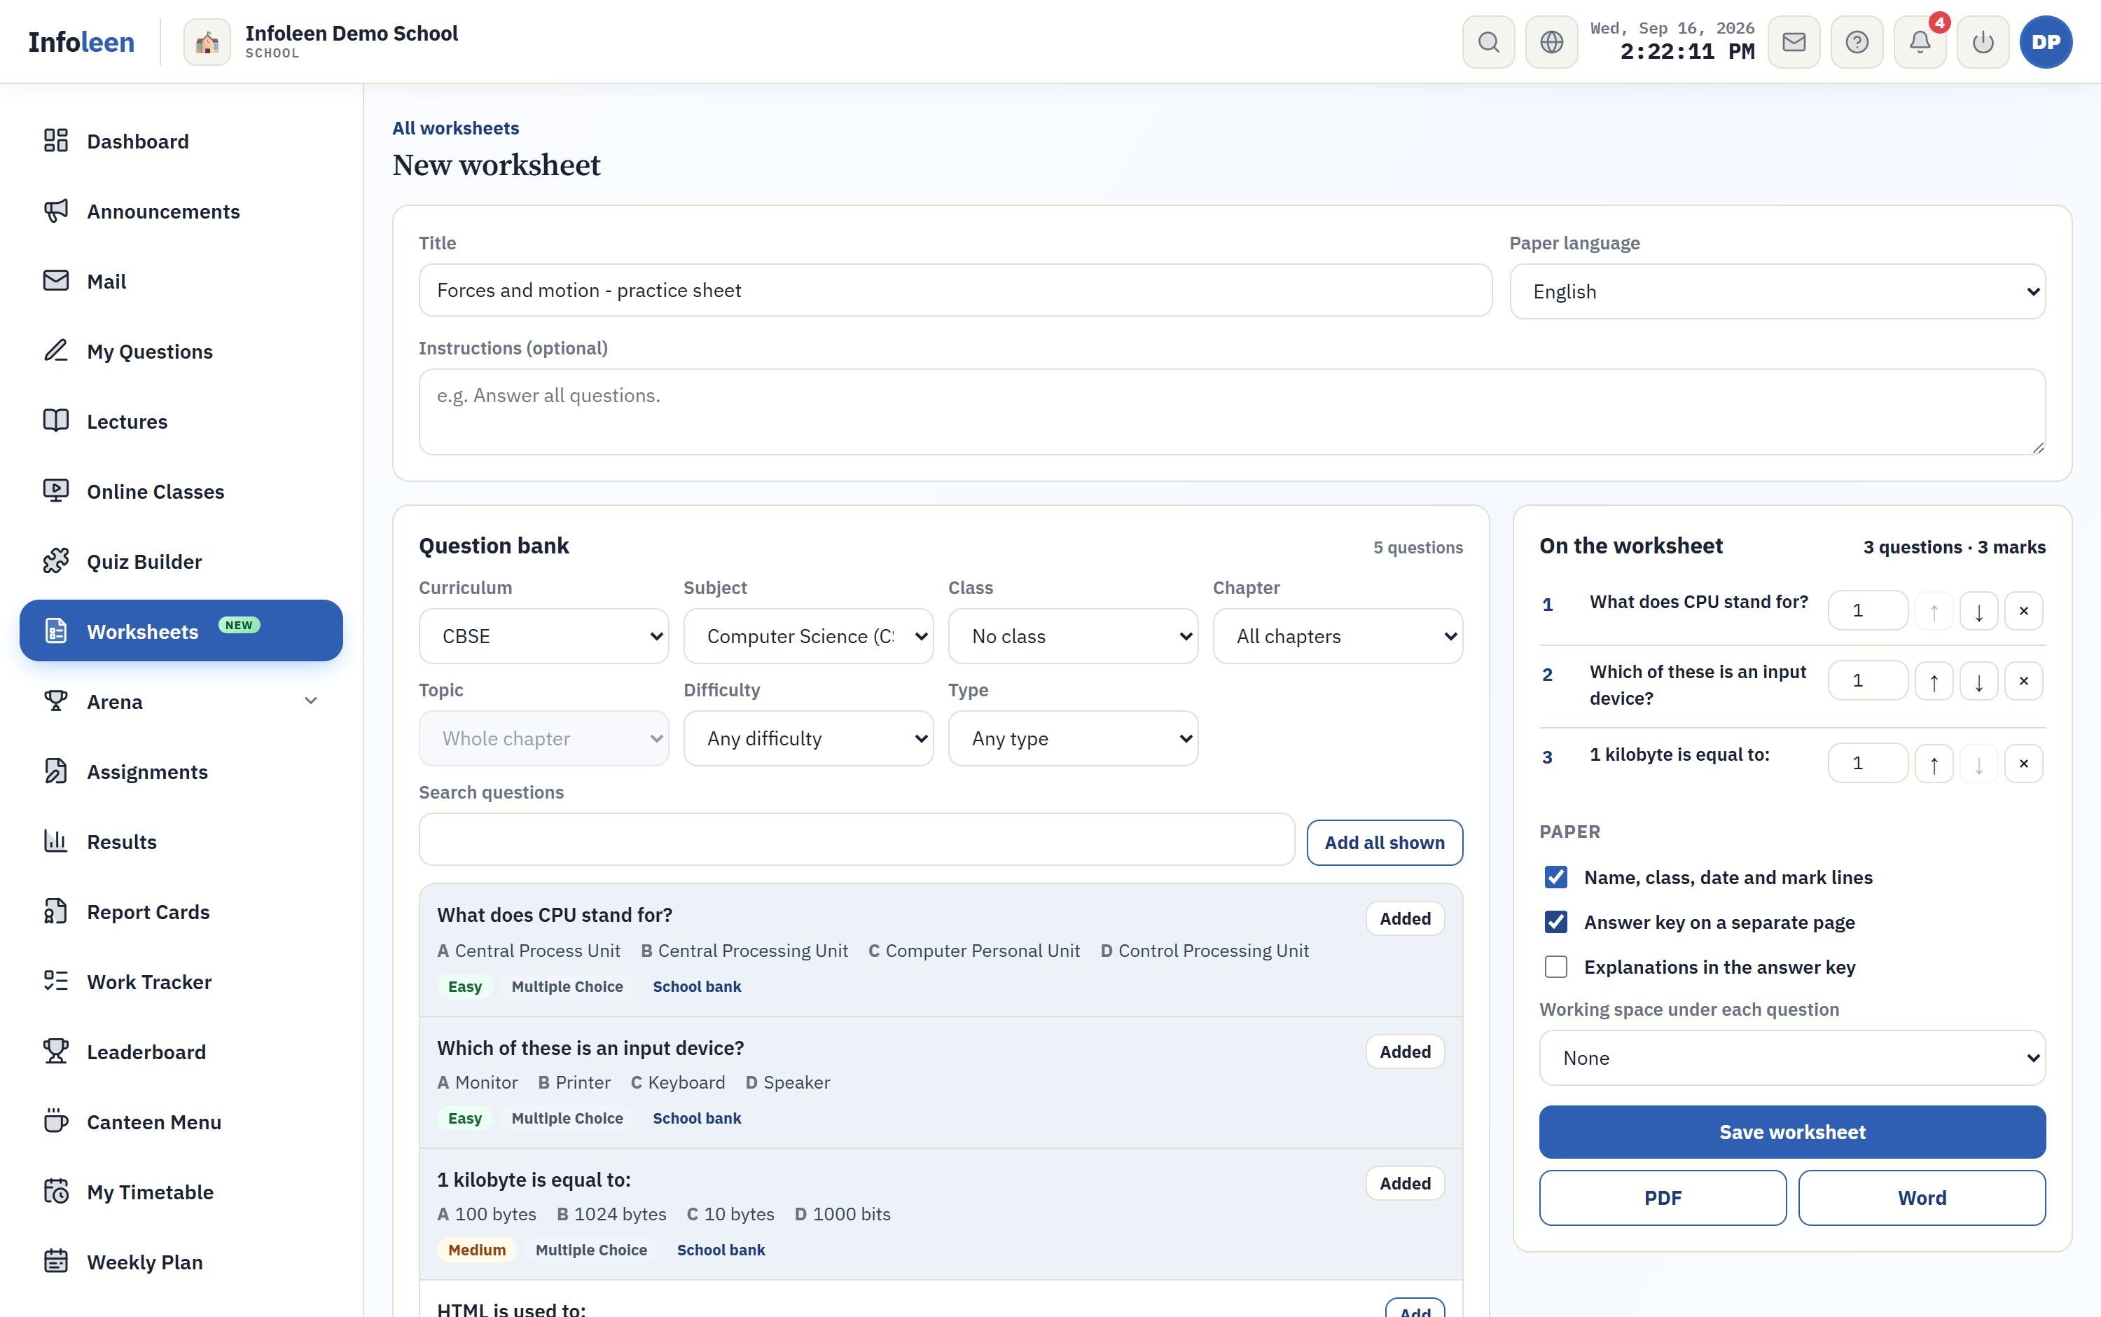Expand the Arena sidebar menu chevron

coord(311,701)
